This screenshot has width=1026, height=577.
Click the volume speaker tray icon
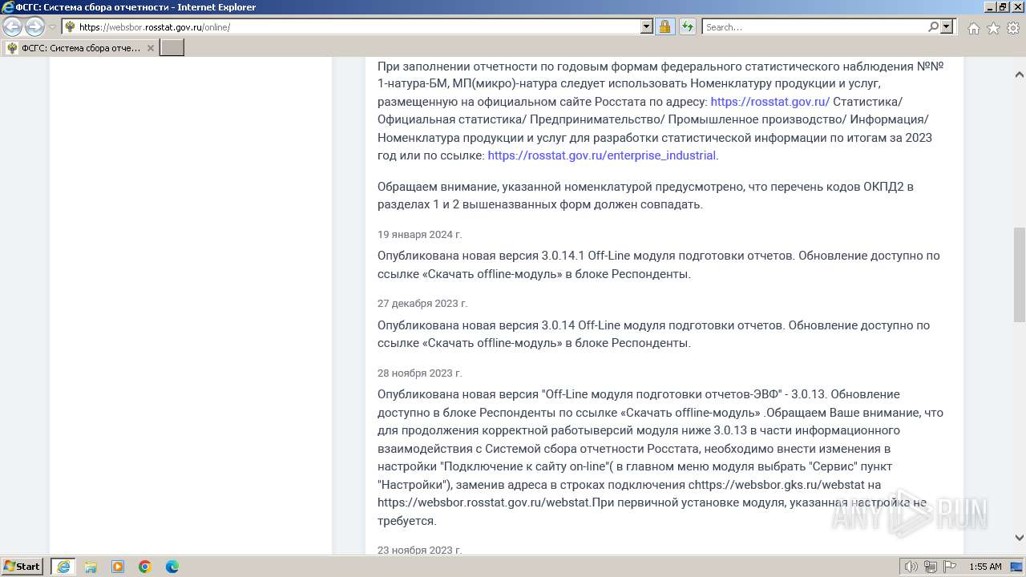click(x=911, y=567)
